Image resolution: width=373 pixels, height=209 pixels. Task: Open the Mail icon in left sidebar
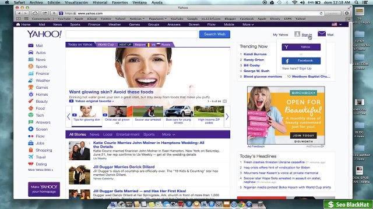[x=31, y=45]
